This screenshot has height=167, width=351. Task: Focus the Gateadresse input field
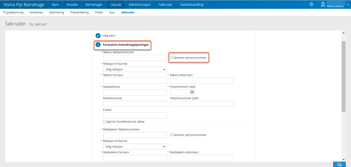click(135, 92)
